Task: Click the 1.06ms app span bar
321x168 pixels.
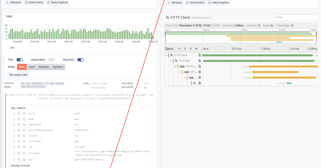Action: (x=275, y=72)
